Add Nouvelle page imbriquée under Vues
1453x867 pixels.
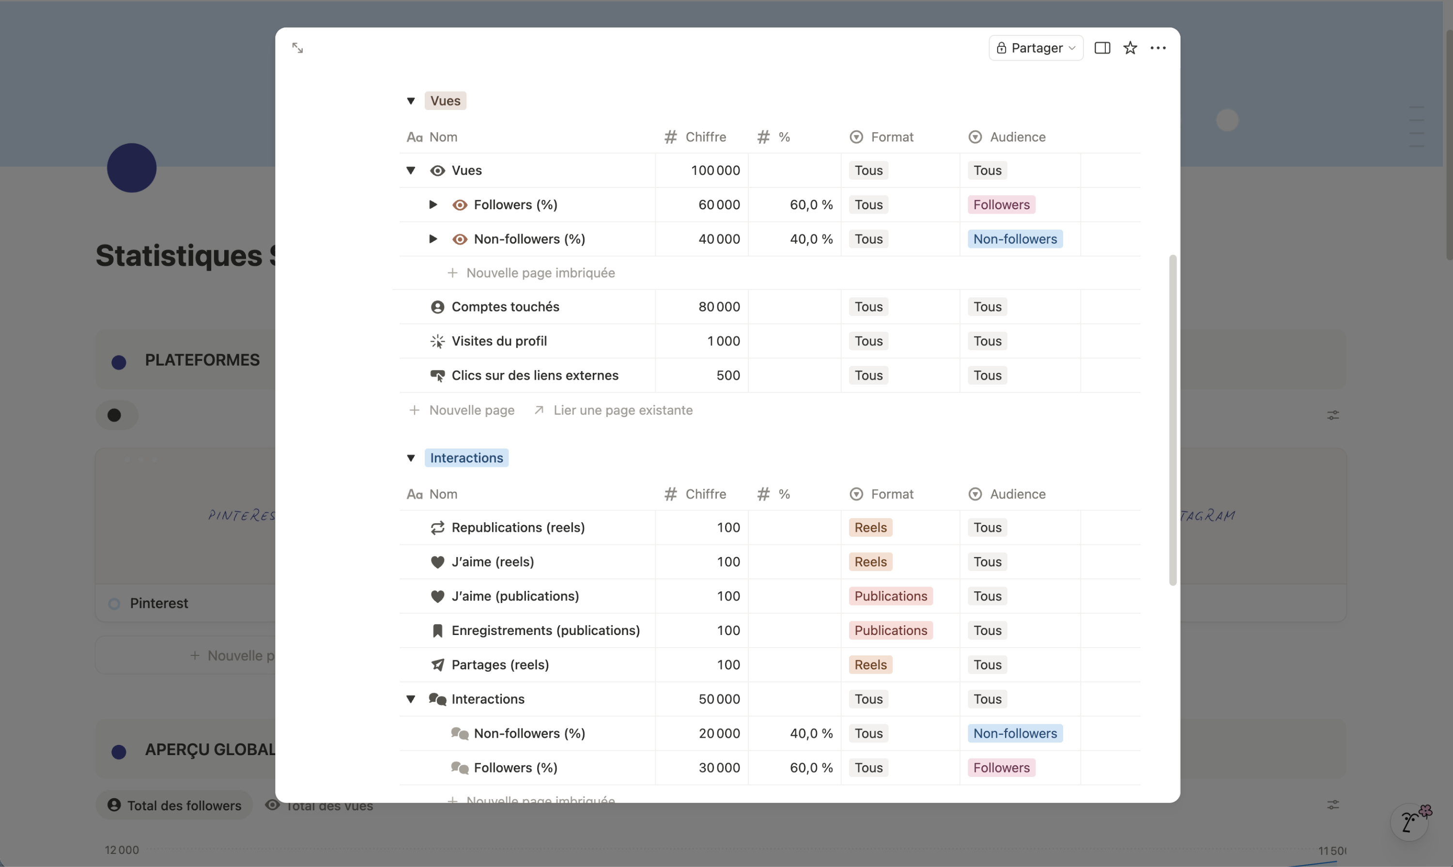(530, 273)
